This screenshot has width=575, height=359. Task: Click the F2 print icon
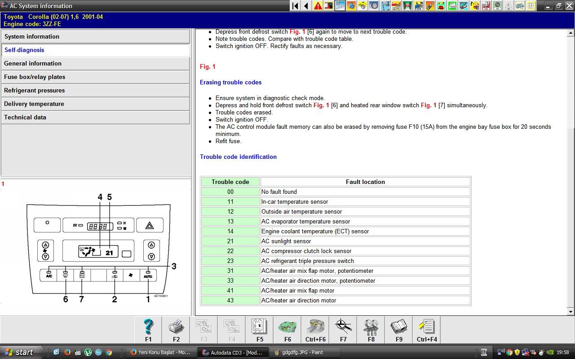point(176,330)
